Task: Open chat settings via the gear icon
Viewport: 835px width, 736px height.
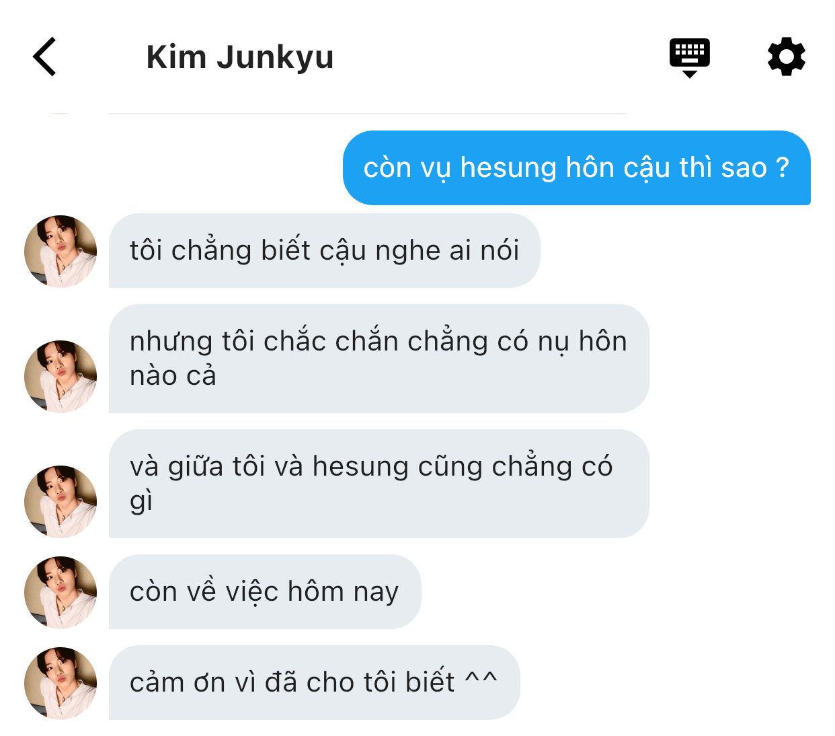Action: coord(786,57)
